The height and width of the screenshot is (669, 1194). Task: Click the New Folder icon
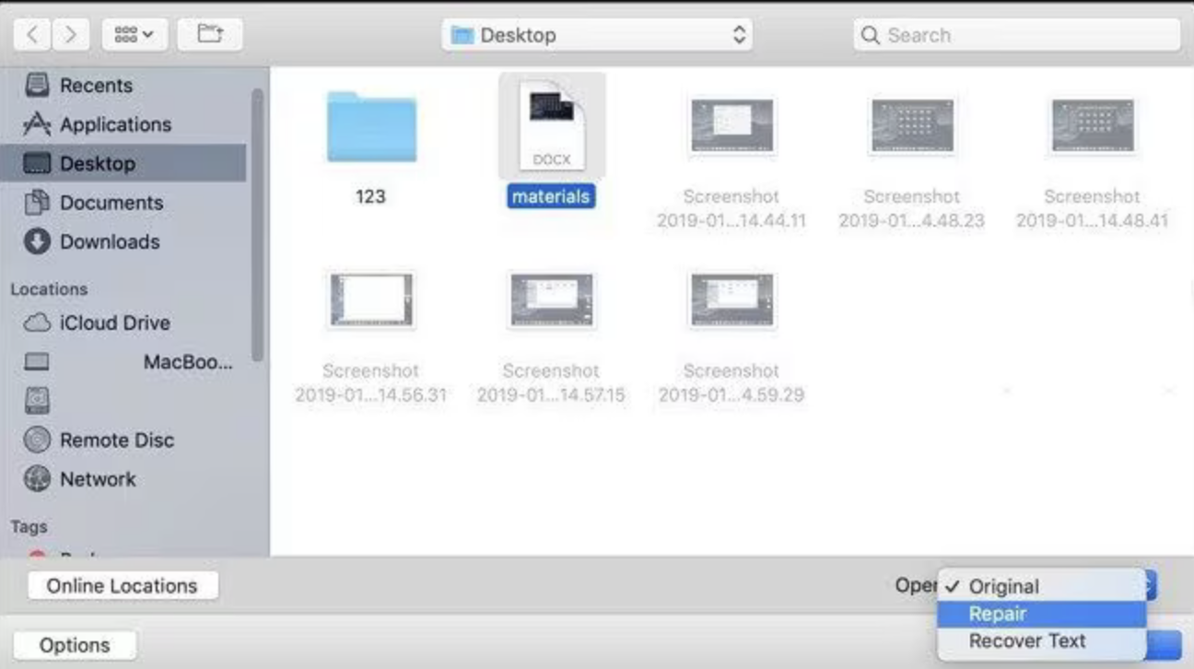[208, 33]
